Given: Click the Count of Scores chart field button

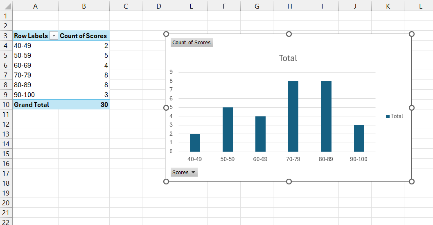Looking at the screenshot, I should [x=192, y=42].
